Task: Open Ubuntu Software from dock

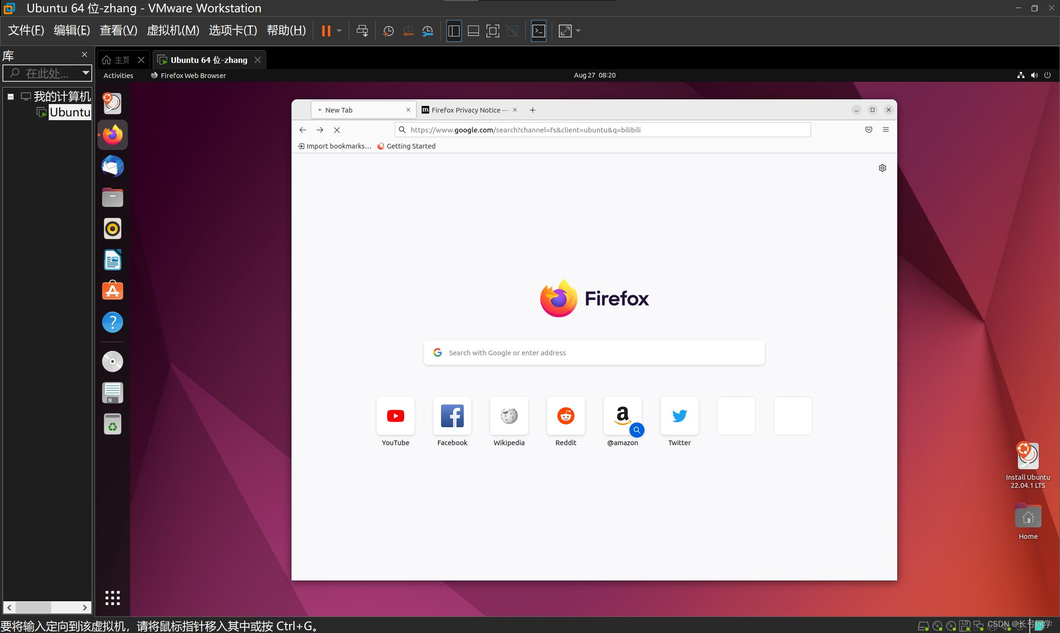Action: pos(113,291)
